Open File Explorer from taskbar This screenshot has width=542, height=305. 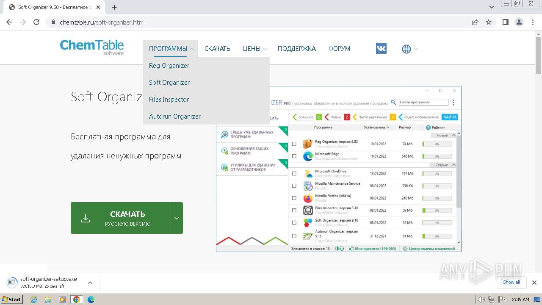pyautogui.click(x=48, y=299)
